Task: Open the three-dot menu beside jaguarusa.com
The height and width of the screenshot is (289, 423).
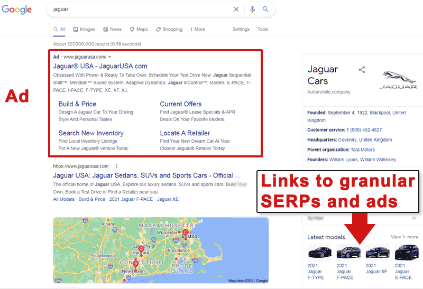Action: coord(116,166)
